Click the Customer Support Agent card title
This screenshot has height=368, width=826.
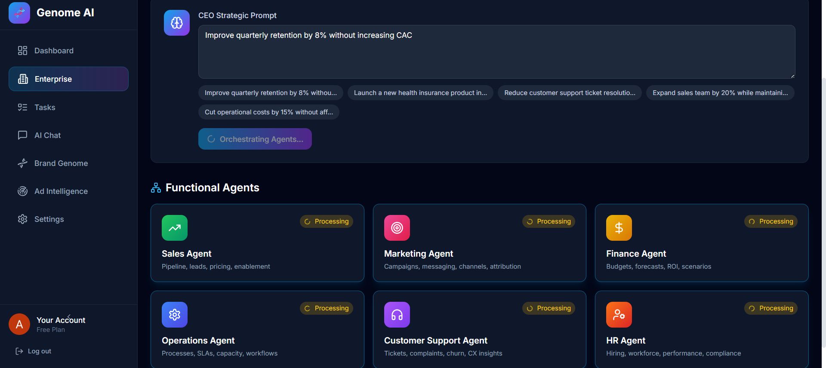[x=436, y=340]
